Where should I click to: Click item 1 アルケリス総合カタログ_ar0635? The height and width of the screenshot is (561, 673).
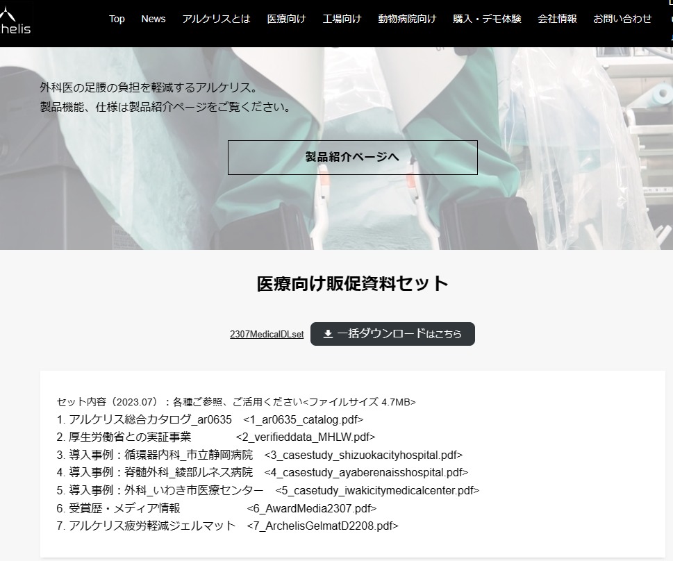click(144, 419)
